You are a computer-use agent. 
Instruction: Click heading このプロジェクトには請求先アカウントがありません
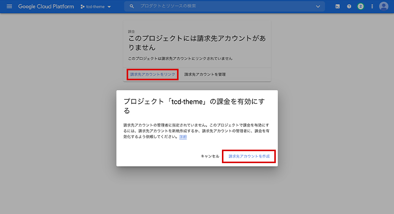pyautogui.click(x=197, y=43)
